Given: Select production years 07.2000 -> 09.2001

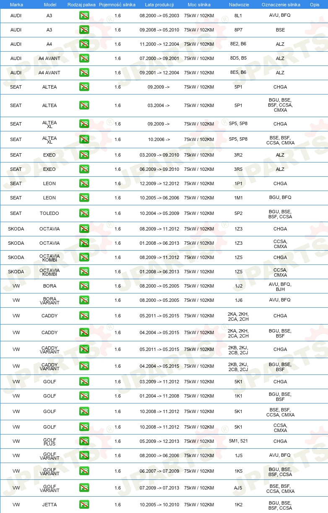Looking at the screenshot, I should pos(159,58).
